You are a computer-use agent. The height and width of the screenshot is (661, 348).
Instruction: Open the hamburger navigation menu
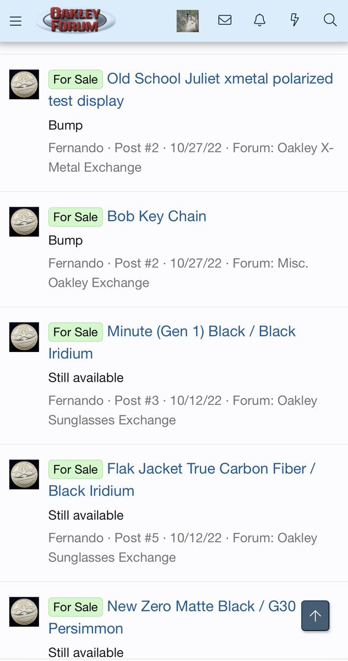(x=15, y=21)
